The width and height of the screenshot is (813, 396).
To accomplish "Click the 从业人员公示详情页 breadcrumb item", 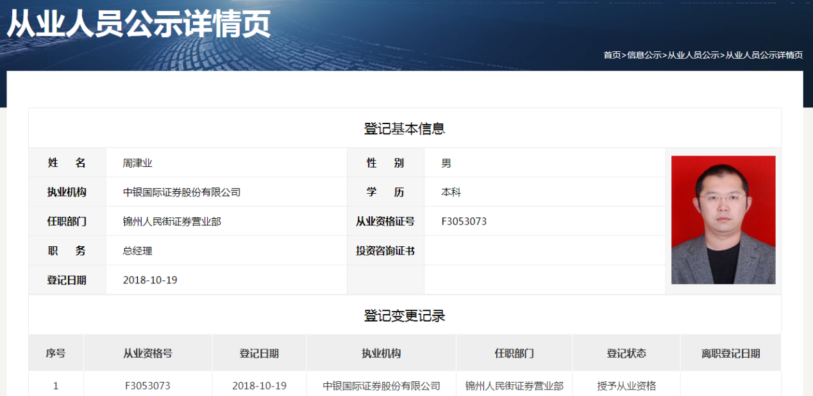I will [x=764, y=55].
